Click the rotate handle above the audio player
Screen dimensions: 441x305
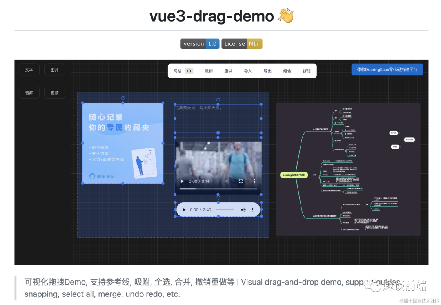pyautogui.click(x=218, y=198)
